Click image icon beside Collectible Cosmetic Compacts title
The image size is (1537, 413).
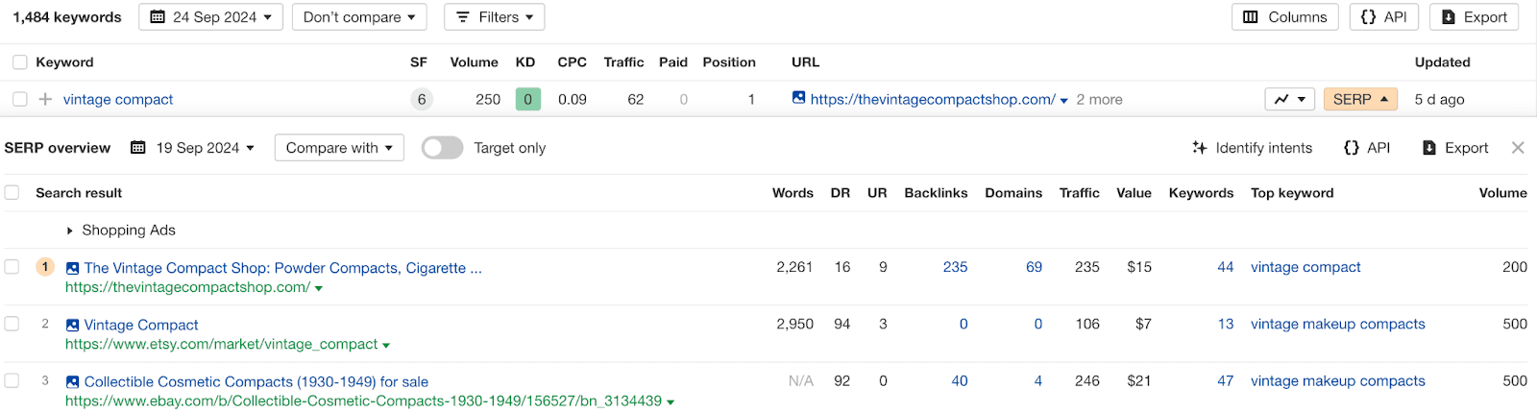[x=72, y=382]
